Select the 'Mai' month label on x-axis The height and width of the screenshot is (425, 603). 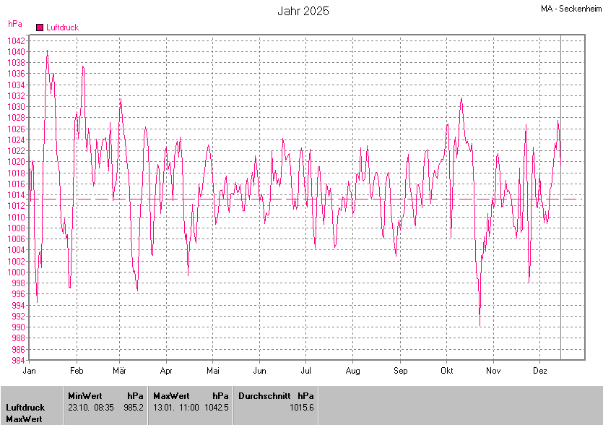pos(213,371)
